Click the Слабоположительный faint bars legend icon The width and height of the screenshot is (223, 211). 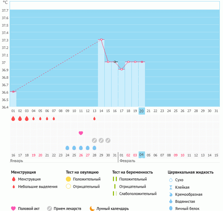[115, 193]
